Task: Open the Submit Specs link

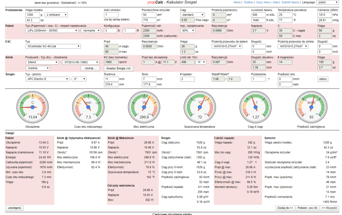Action: click(x=290, y=2)
